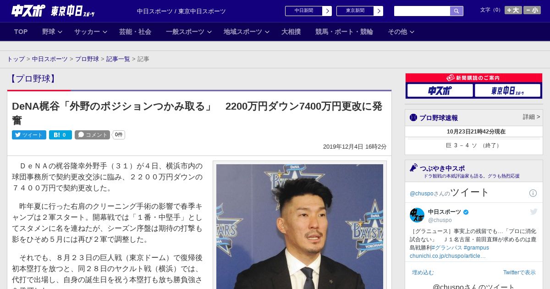Open コメント button
The image size is (550, 289).
[92, 135]
